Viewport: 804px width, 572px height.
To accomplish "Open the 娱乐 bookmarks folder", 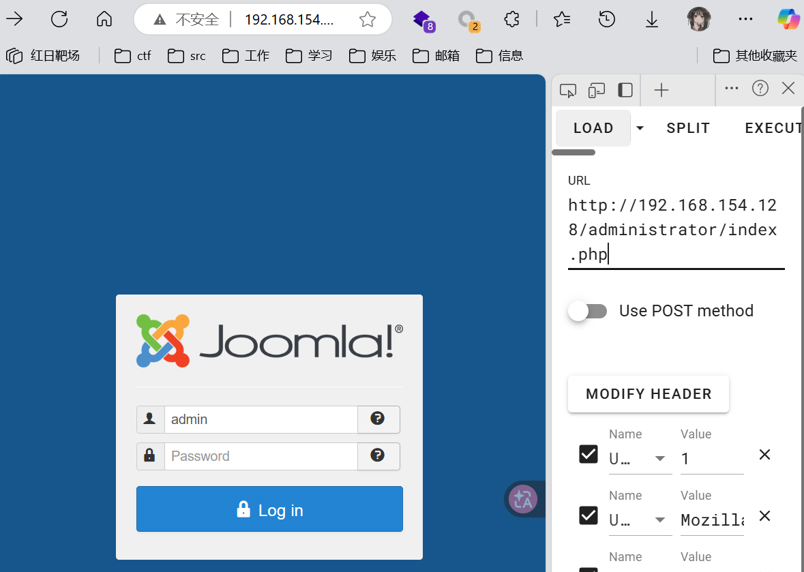I will pos(373,55).
